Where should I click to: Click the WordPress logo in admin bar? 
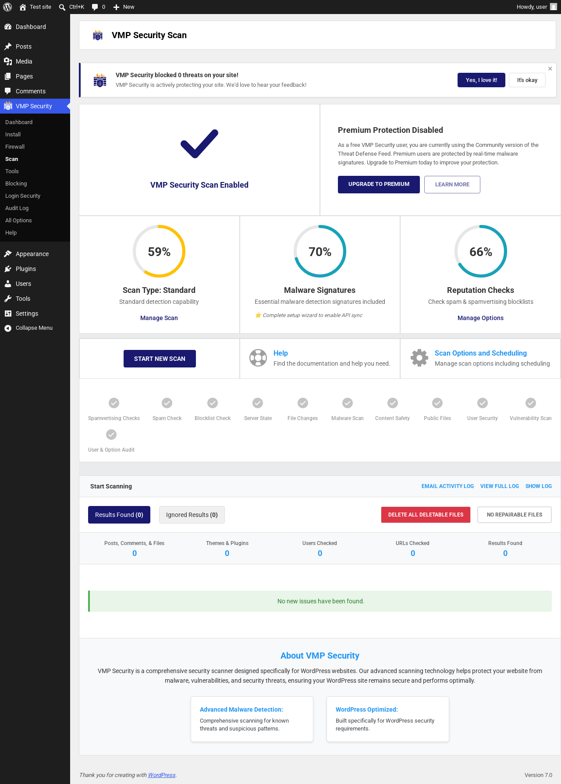pos(7,7)
